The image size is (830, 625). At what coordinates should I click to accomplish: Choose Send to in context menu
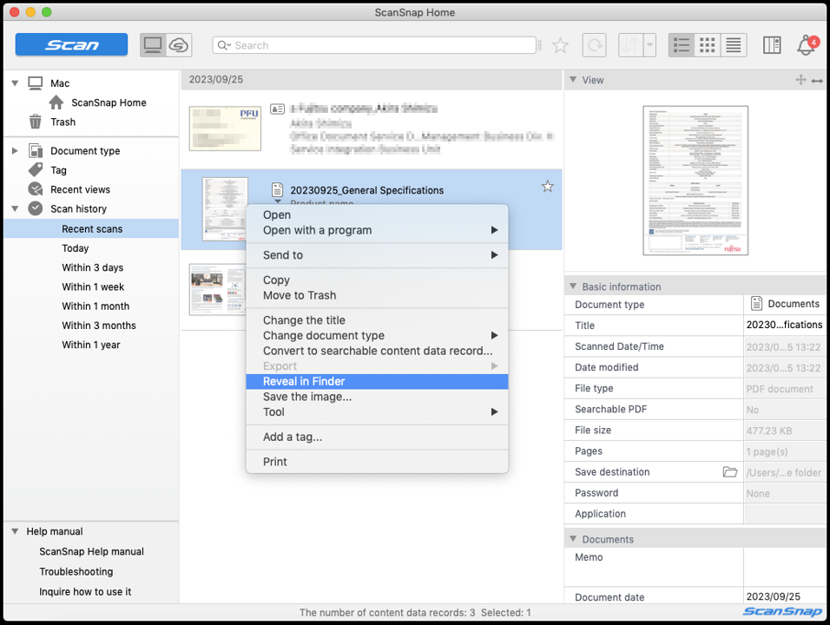tap(377, 255)
